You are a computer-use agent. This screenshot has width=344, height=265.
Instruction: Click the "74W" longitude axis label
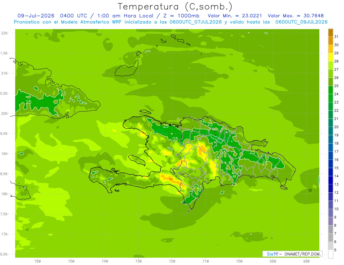click(x=105, y=261)
